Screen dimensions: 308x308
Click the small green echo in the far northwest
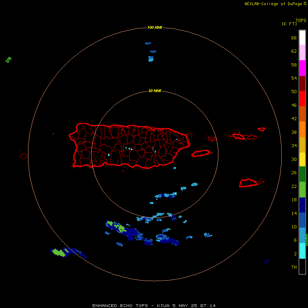click(x=9, y=60)
